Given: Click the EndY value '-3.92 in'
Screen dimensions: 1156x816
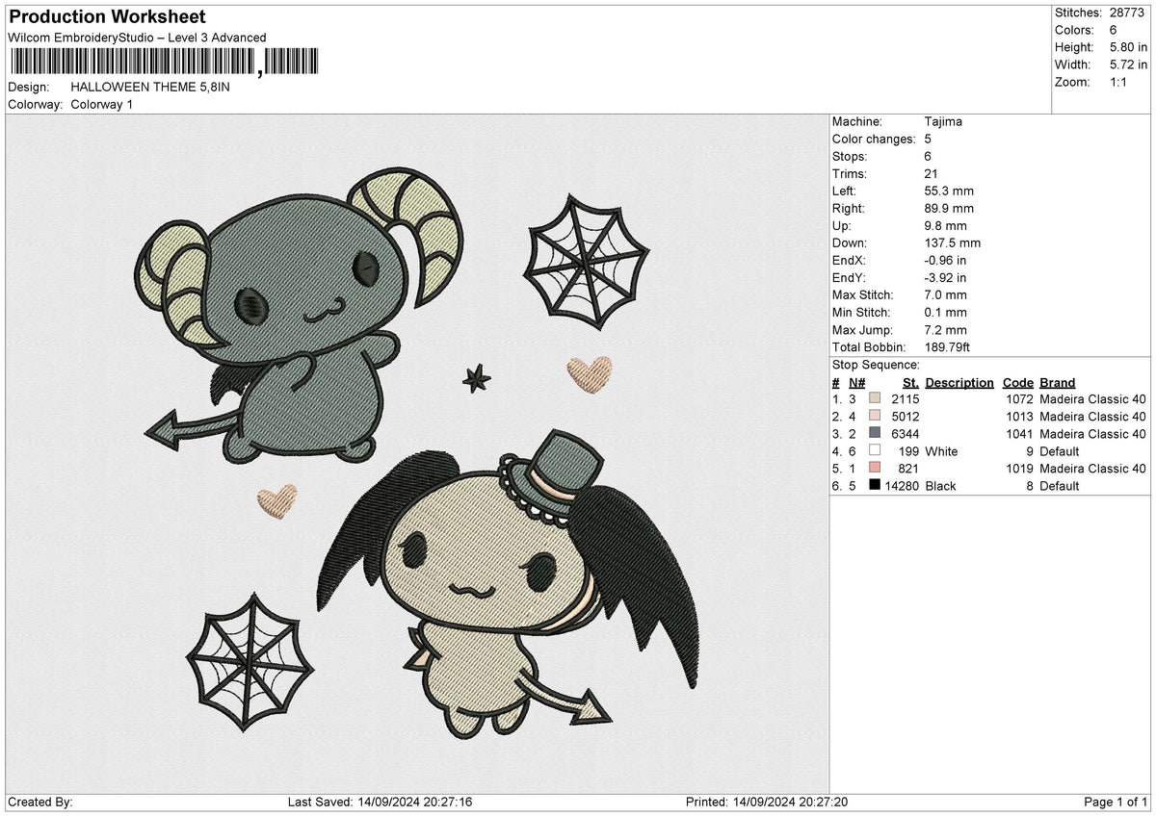Looking at the screenshot, I should [945, 277].
